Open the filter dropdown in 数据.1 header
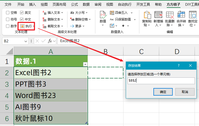 [x=85, y=64]
